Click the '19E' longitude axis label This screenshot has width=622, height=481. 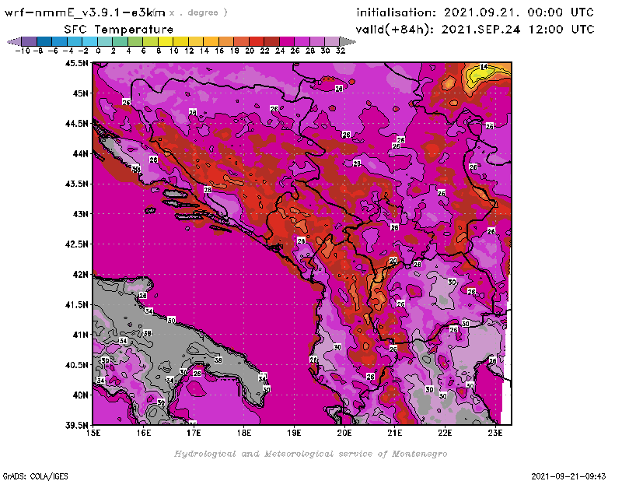pyautogui.click(x=294, y=433)
